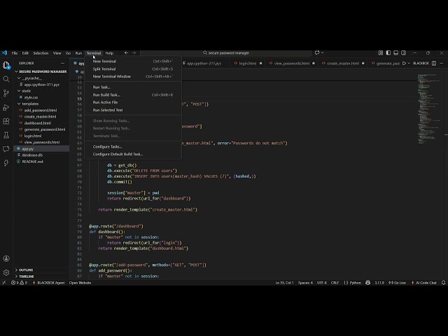
Task: Open the Explorer view in activity bar
Action: click(6, 65)
